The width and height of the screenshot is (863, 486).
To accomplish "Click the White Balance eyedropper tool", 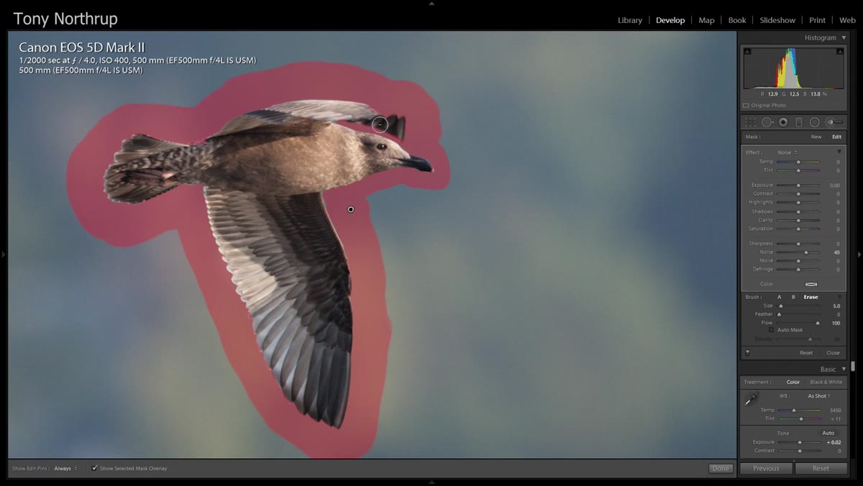I will [752, 399].
